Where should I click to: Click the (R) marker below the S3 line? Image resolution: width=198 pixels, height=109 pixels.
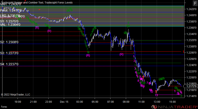coord(88,55)
